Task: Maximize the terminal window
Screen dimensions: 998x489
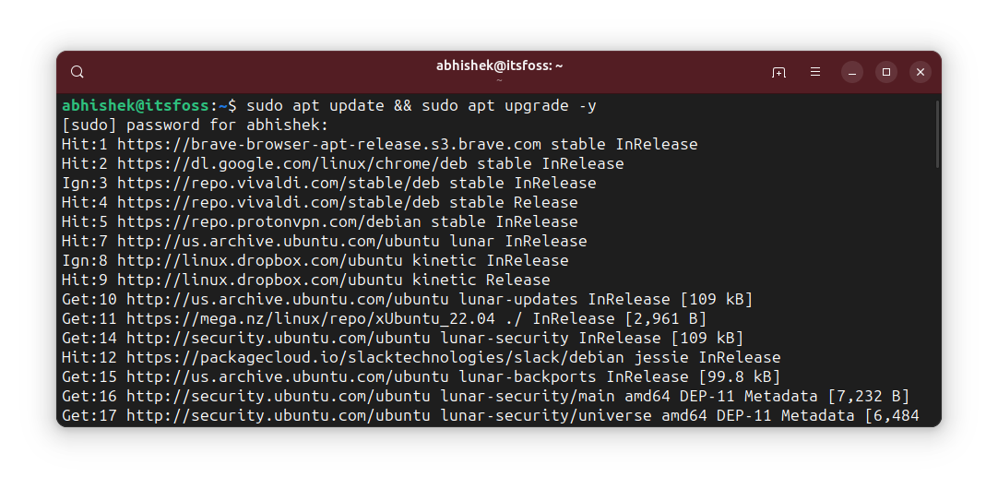Action: [x=886, y=72]
